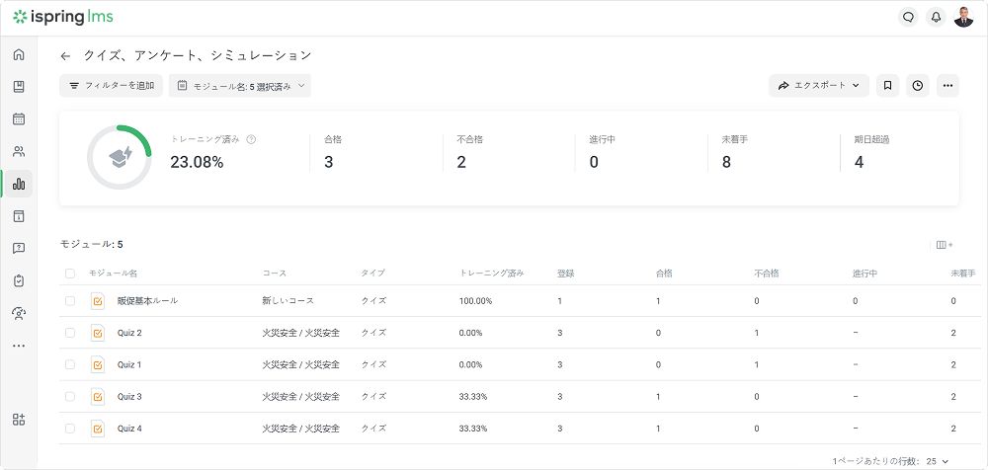The width and height of the screenshot is (988, 470).
Task: Click the フィルターを追加 button
Action: (x=111, y=86)
